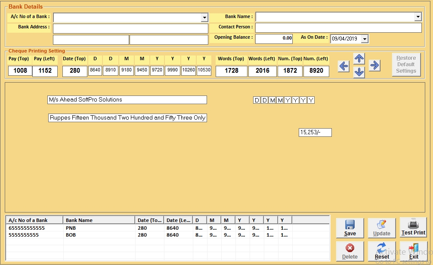Click the Words (Left) value field
This screenshot has width=433, height=265.
click(x=262, y=71)
